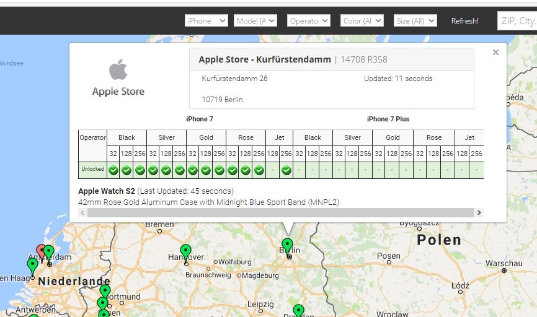Click iPhone 7 Black 32 availability checkmark
Screen dimensions: 537x317
click(113, 170)
